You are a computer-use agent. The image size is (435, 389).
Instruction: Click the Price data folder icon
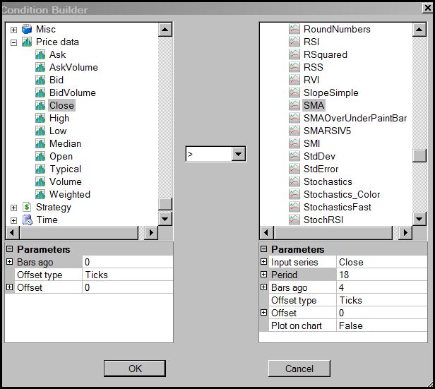[x=27, y=42]
